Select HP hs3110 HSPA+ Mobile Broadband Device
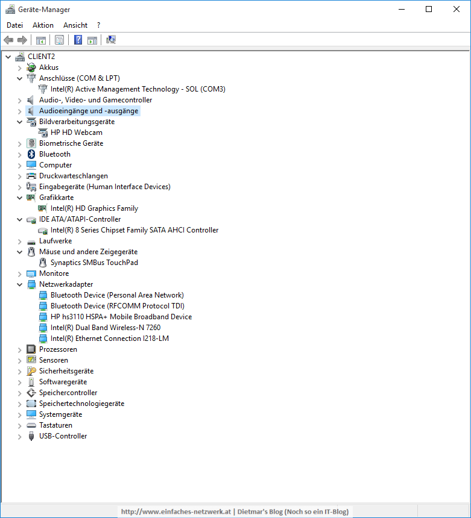This screenshot has height=518, width=471. point(121,317)
